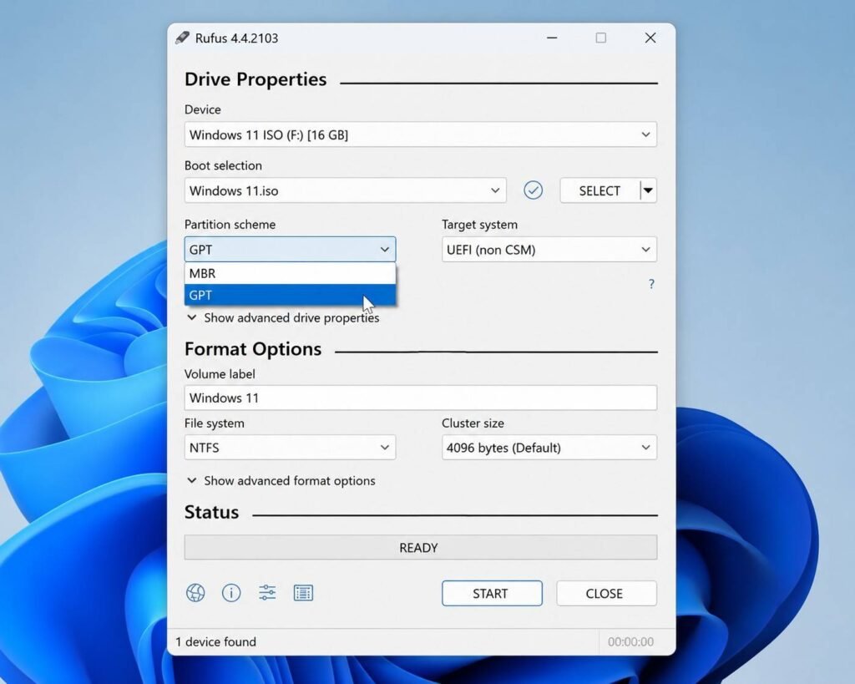Choose MBR from partition list
The width and height of the screenshot is (855, 684).
[x=290, y=273]
